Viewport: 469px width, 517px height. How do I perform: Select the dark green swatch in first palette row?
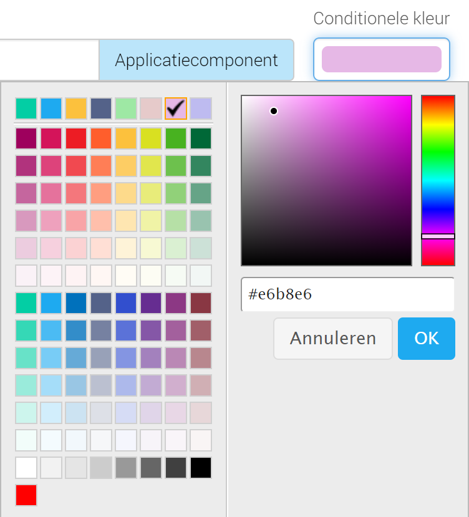click(x=201, y=138)
